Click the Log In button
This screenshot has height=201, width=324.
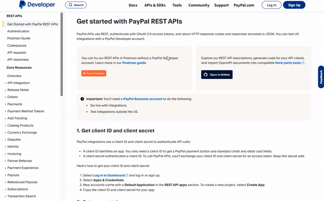(x=271, y=5)
